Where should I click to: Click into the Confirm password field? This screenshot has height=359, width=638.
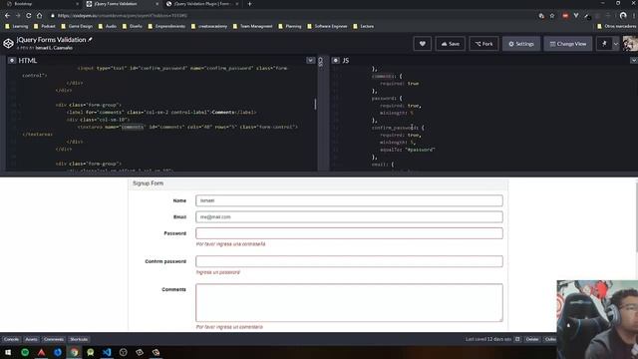(x=349, y=261)
